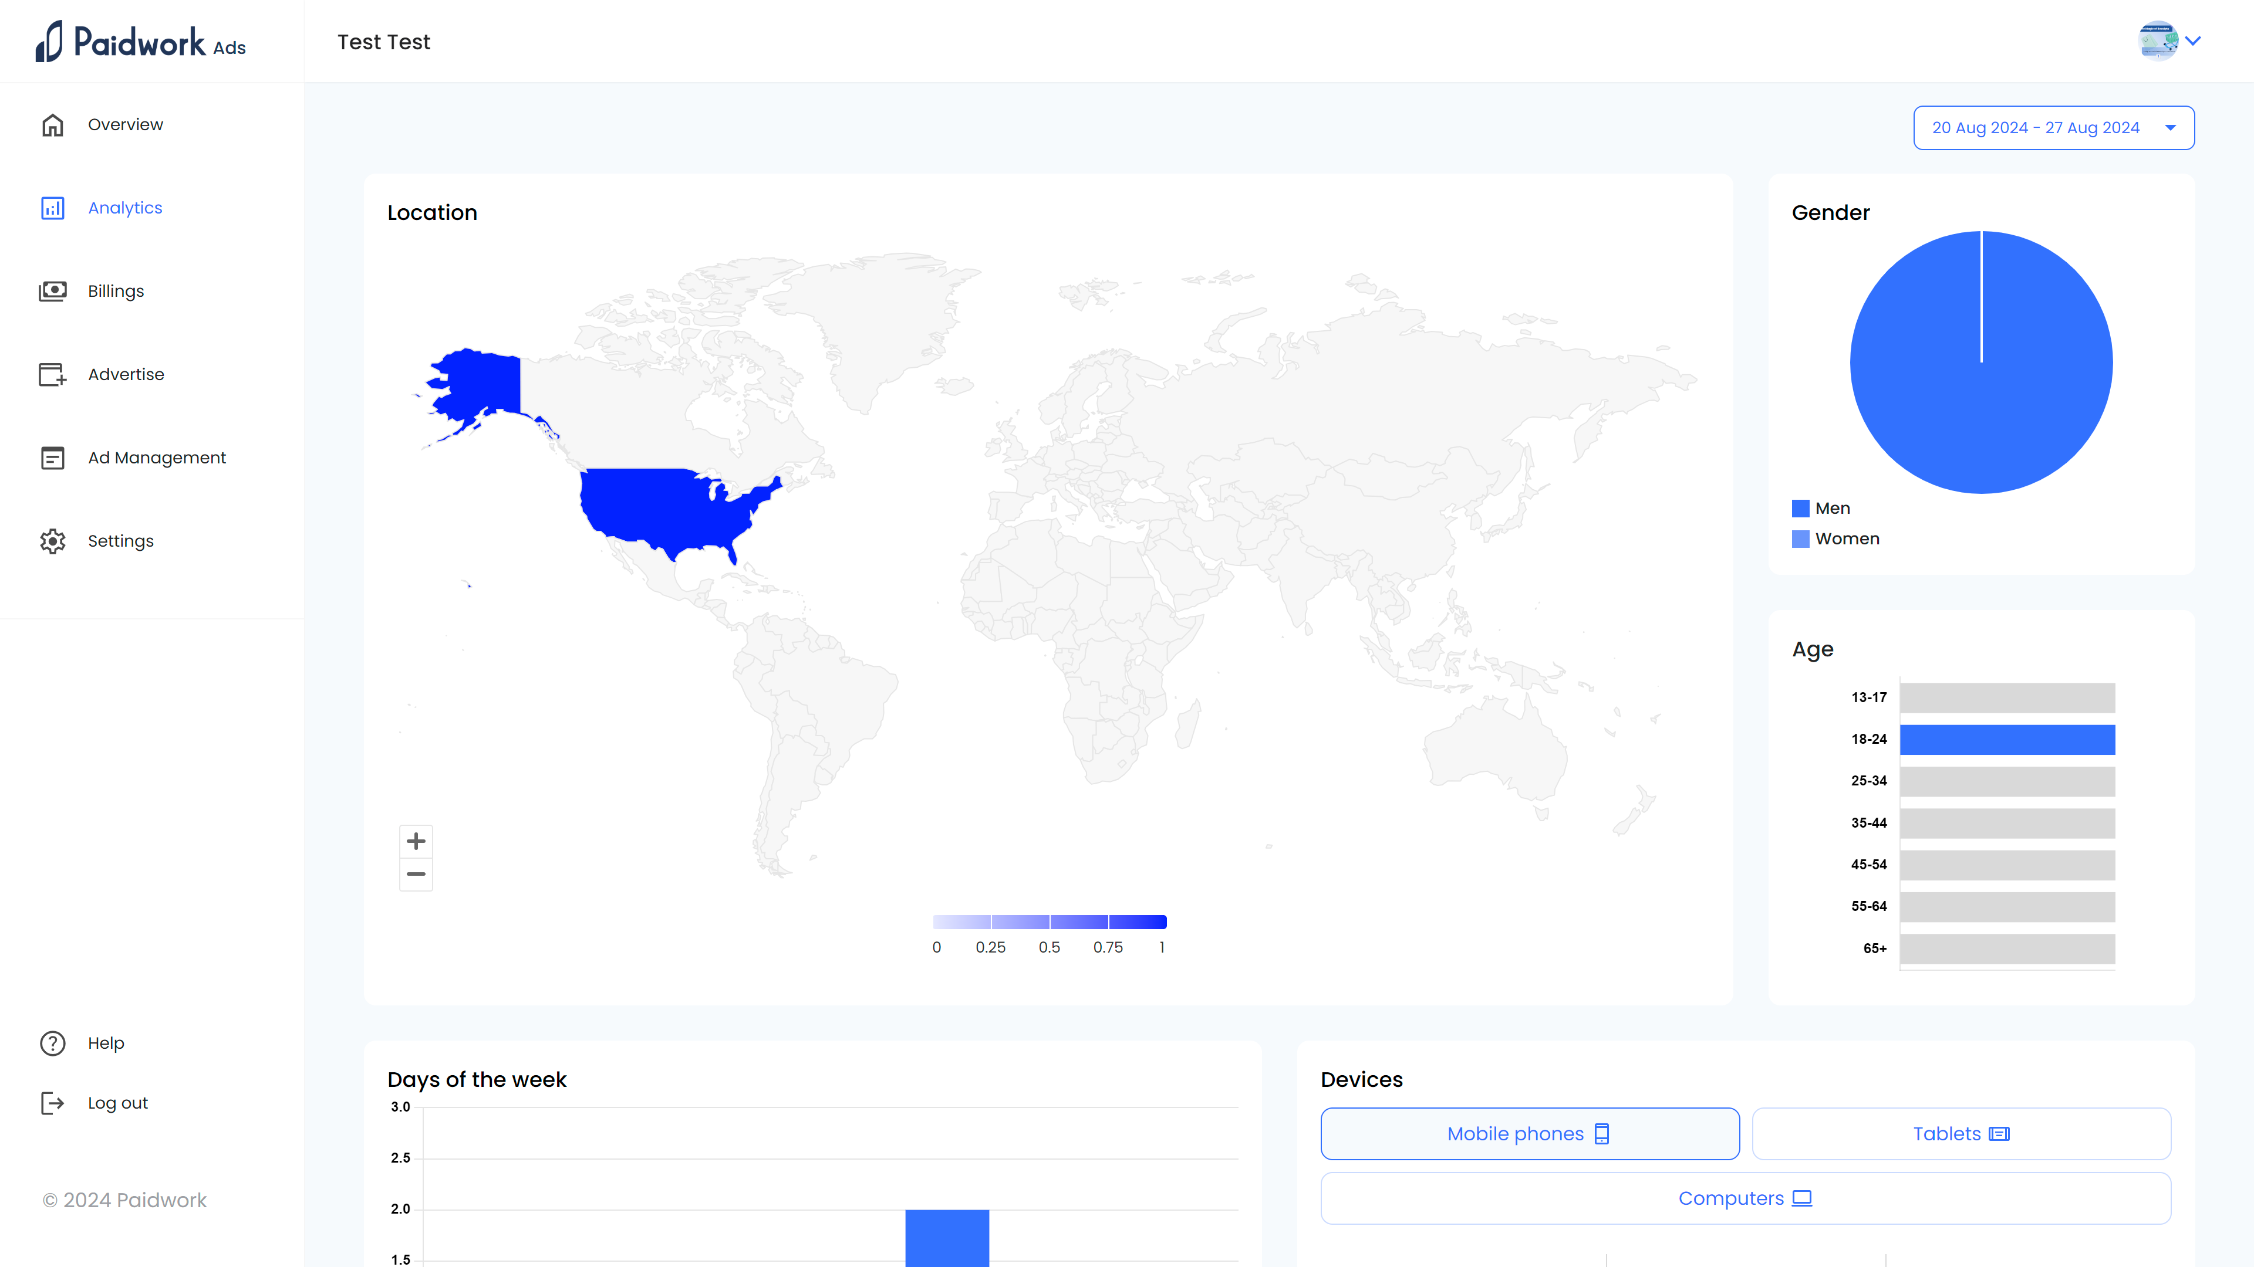Click the 65+ age bar
Viewport: 2254px width, 1267px height.
pos(2007,948)
